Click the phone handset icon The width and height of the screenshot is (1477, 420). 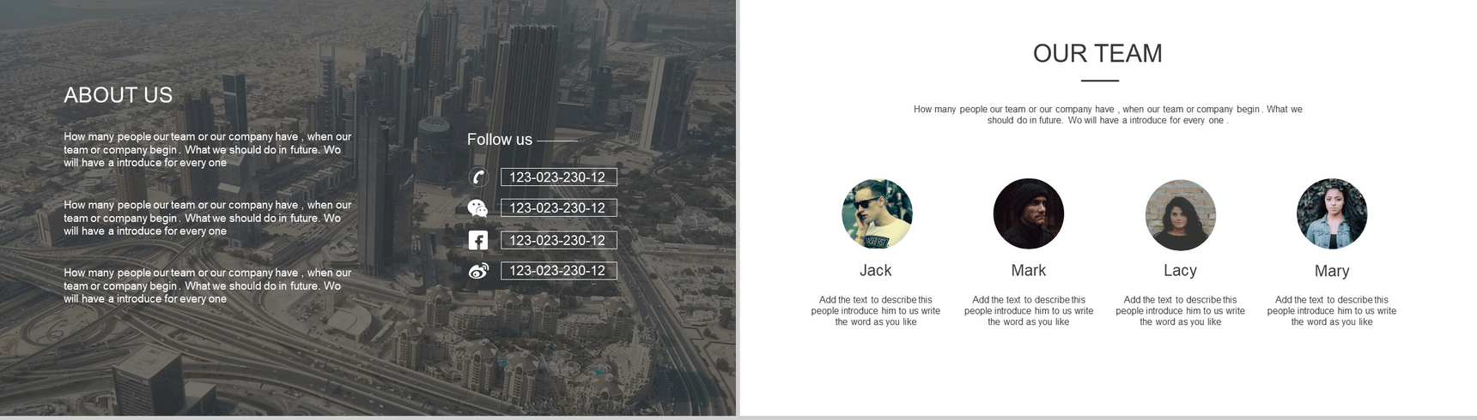tap(478, 177)
